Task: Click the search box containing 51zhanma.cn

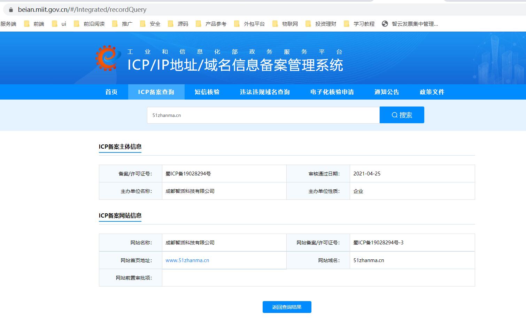Action: pyautogui.click(x=263, y=115)
